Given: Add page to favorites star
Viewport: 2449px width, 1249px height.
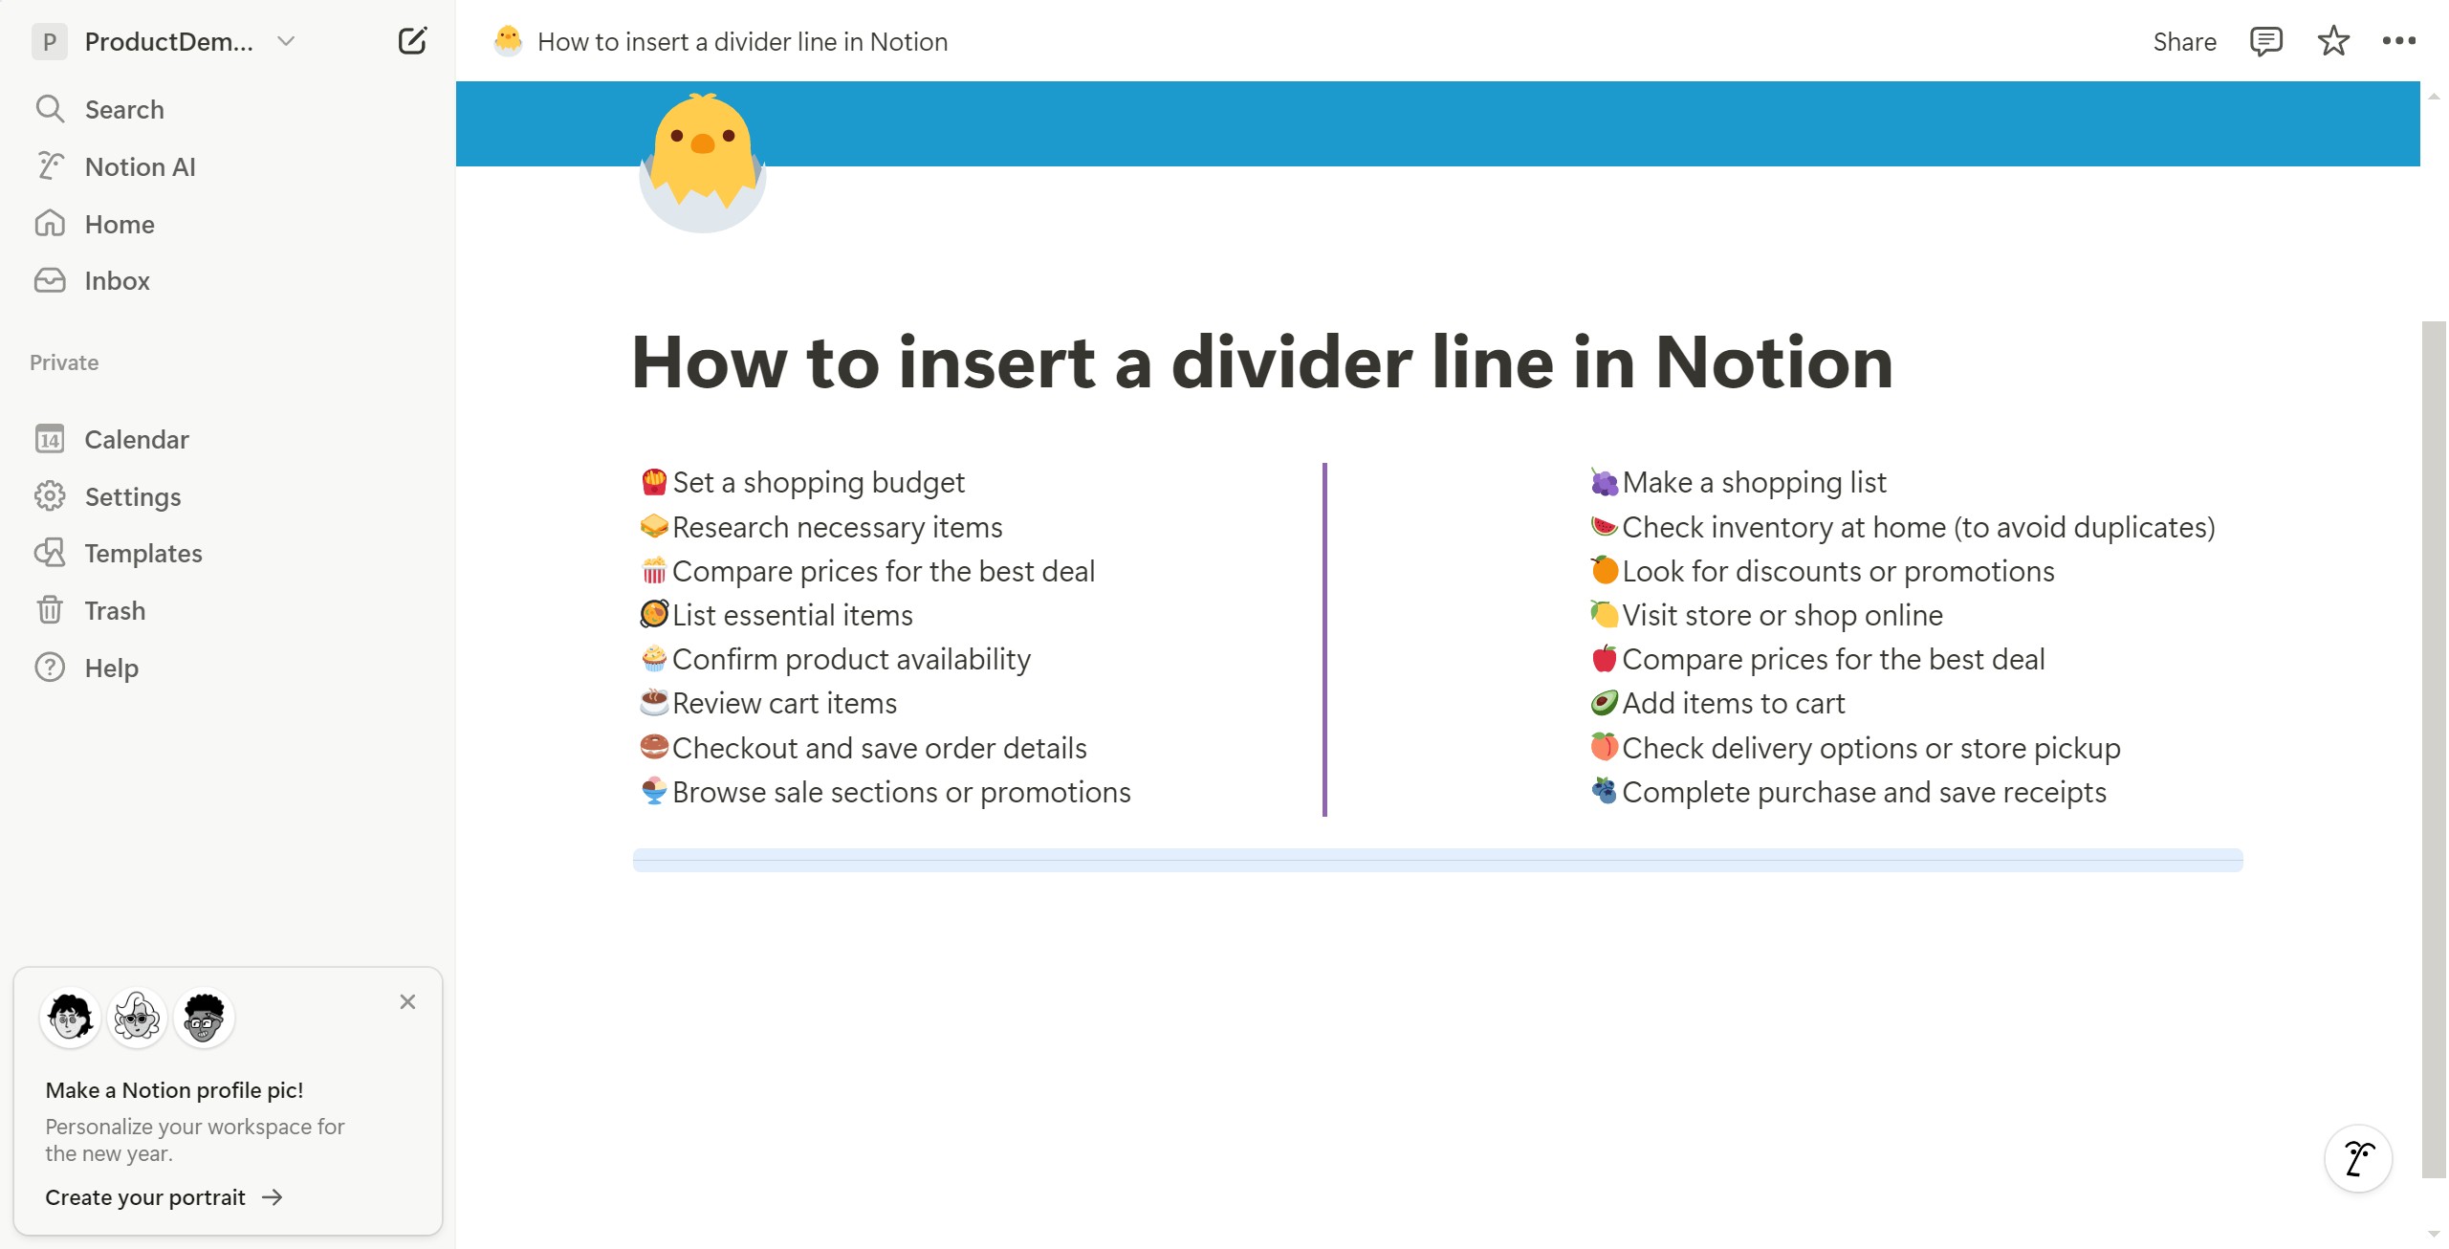Looking at the screenshot, I should pyautogui.click(x=2333, y=42).
